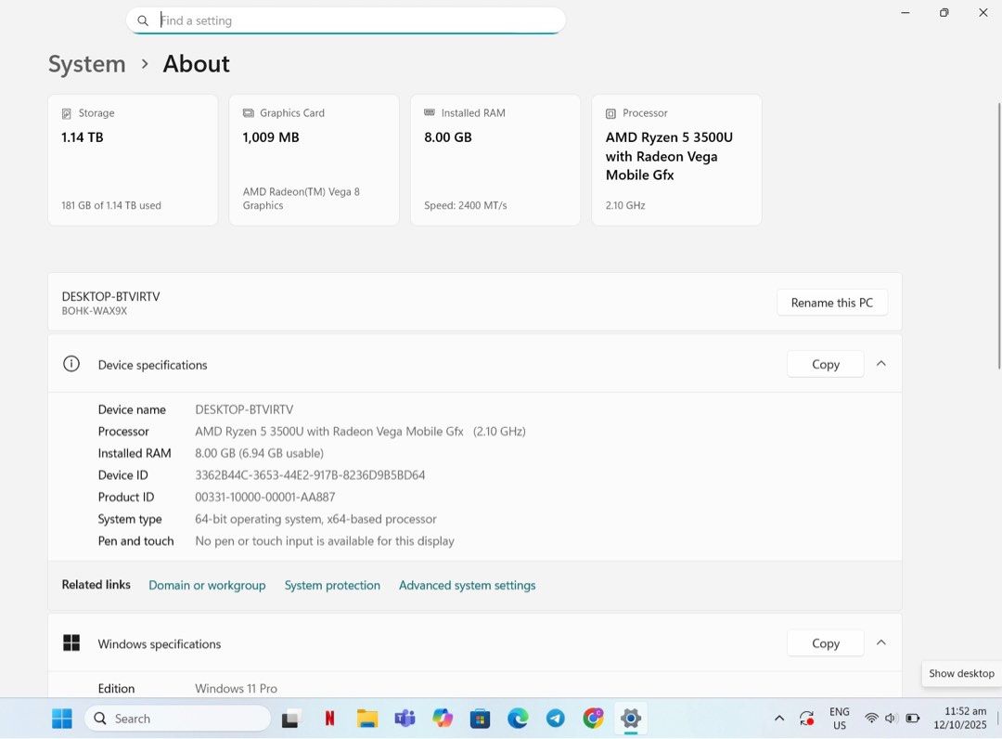Copy the Windows specifications
Image resolution: width=1002 pixels, height=739 pixels.
(825, 643)
